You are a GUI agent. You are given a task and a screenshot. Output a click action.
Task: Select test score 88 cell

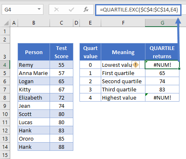61,147
